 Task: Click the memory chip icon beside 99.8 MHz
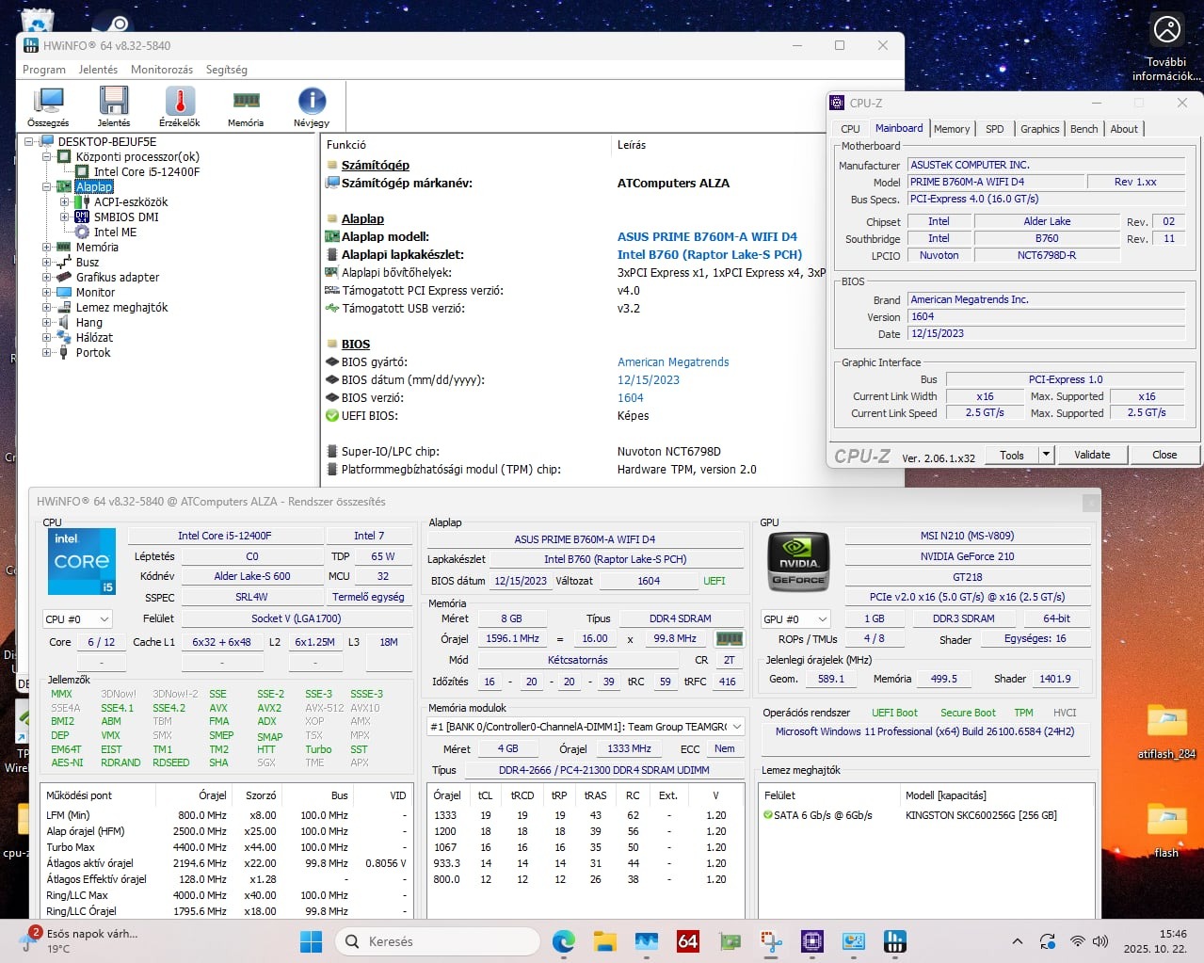coord(729,638)
